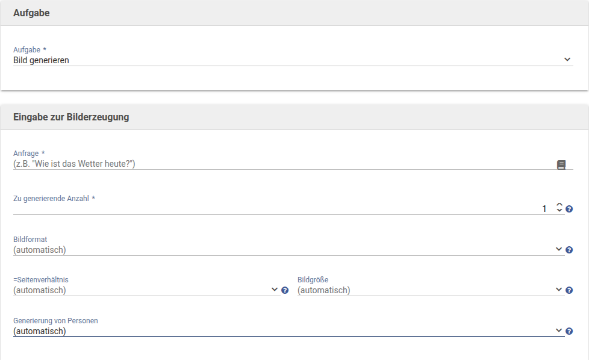Show help for the Bildformat field

tap(569, 250)
